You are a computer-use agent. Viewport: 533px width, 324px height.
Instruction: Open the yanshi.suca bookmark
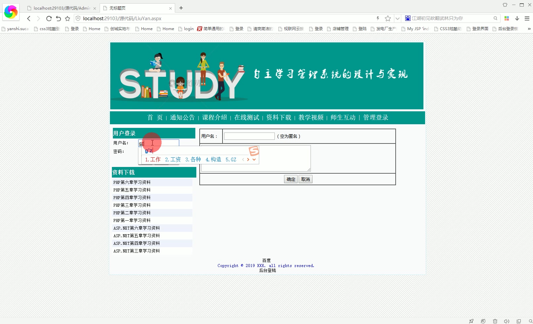(x=15, y=29)
